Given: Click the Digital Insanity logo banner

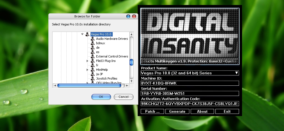Looking at the screenshot, I should tap(190, 33).
